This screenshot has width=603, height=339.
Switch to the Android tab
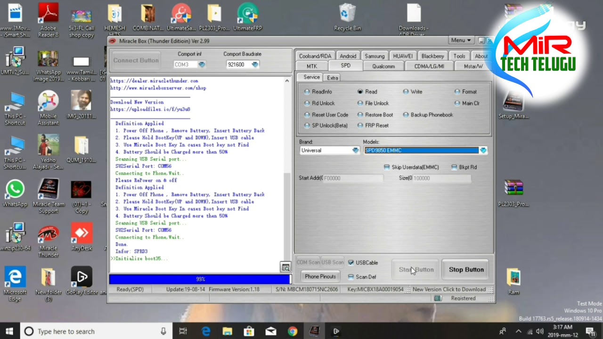tap(348, 56)
